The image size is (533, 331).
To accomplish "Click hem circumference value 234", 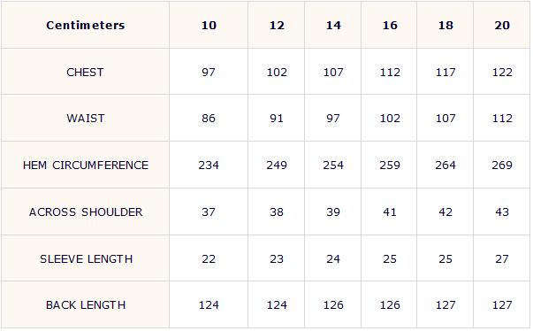I will (x=209, y=165).
